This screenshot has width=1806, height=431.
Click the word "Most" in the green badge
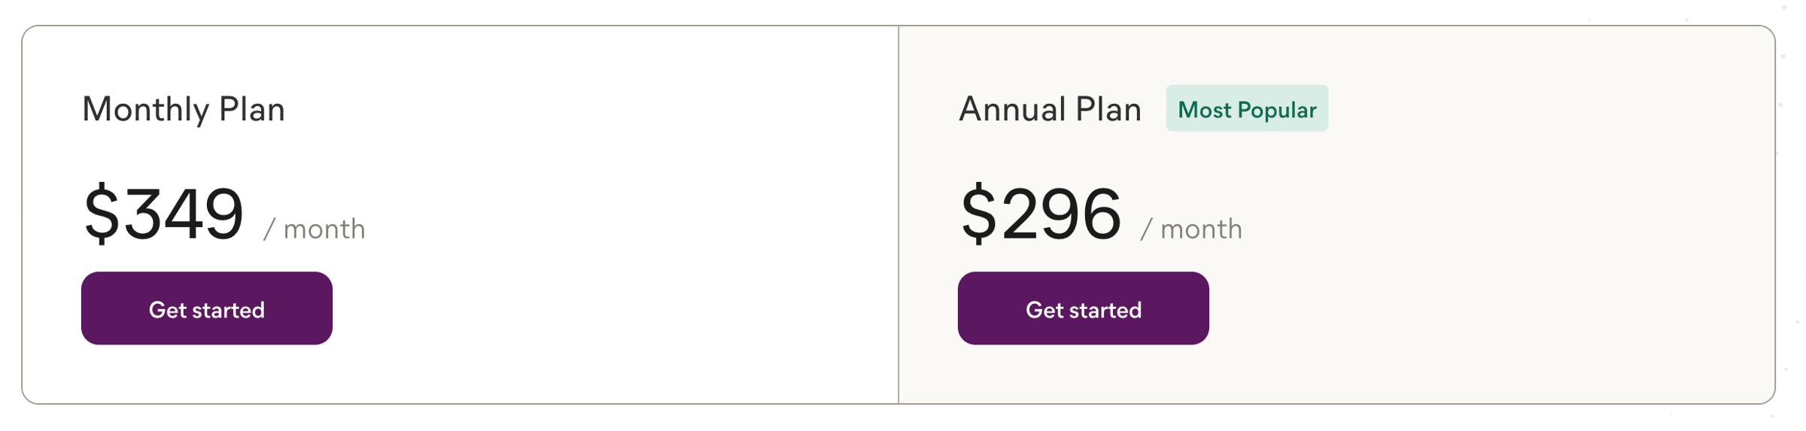coord(1205,110)
